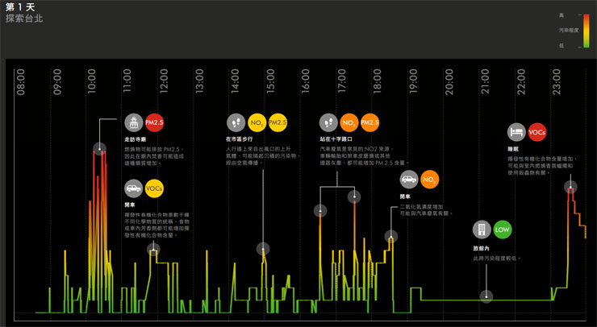Viewport: 597px width, 327px height.
Task: Click the car icon beside orange NO2 badge
Action: pyautogui.click(x=410, y=179)
